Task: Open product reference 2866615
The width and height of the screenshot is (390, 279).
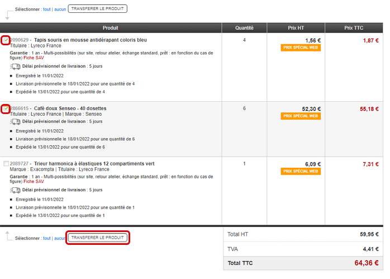Action: tap(21, 108)
